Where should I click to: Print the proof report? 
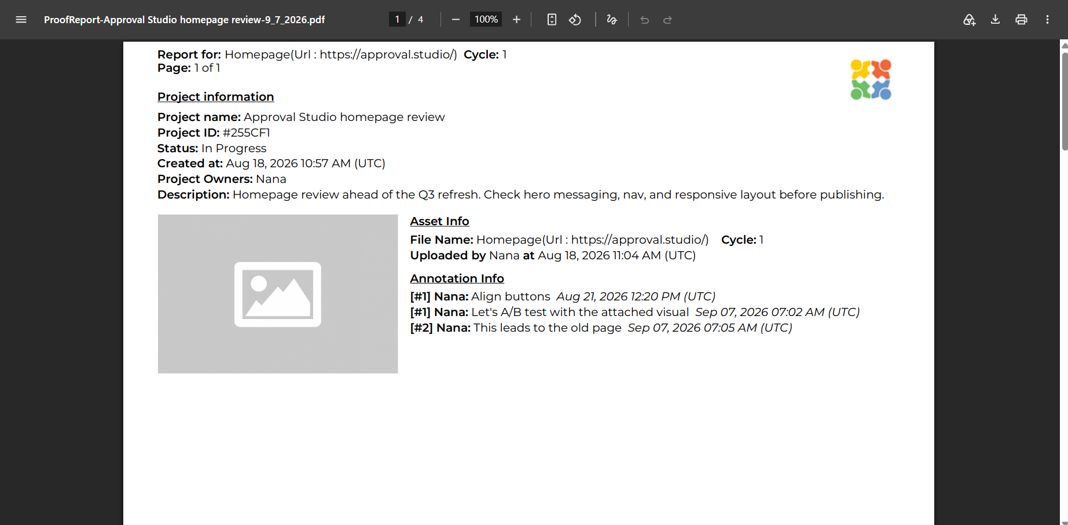(x=1021, y=20)
